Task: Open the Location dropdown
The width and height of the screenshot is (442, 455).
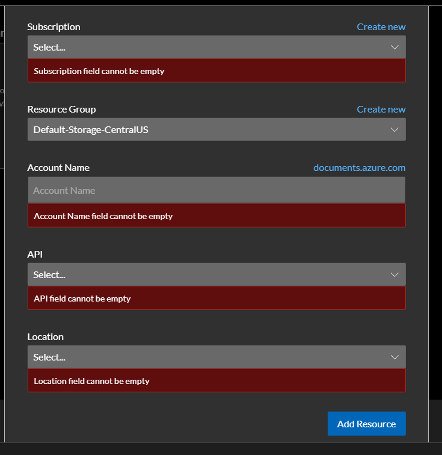Action: coord(216,357)
